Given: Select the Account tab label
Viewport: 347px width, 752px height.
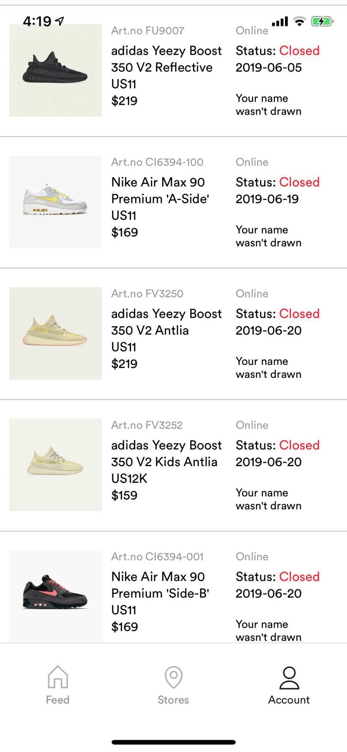Looking at the screenshot, I should tap(289, 700).
